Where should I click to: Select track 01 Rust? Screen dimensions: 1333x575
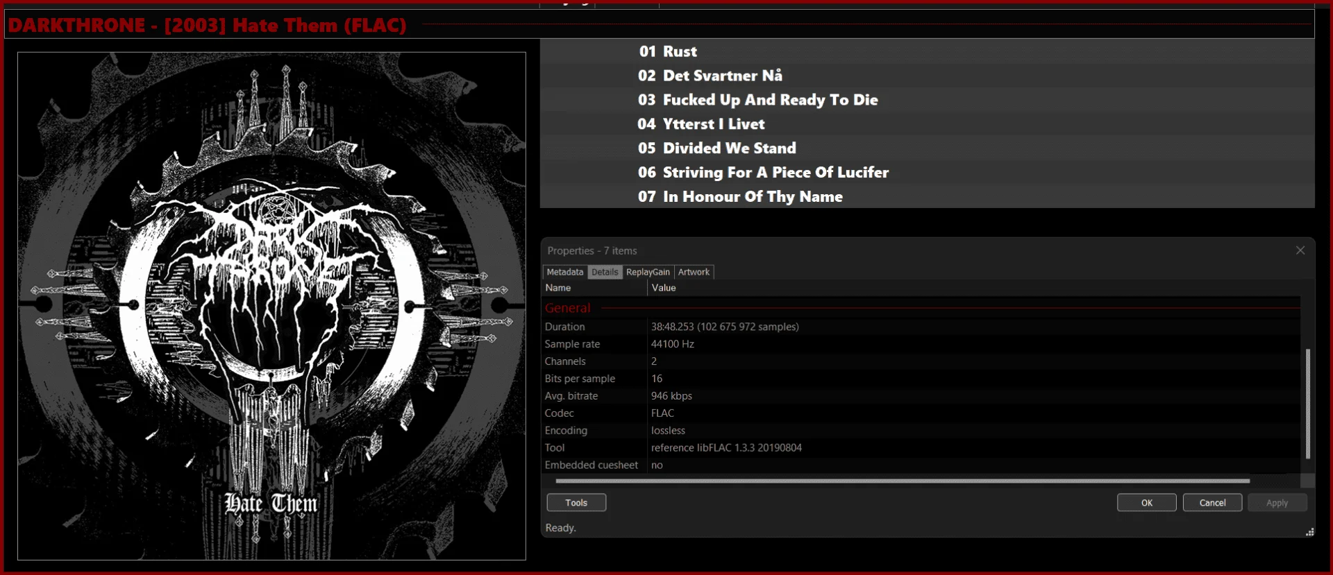pos(927,51)
